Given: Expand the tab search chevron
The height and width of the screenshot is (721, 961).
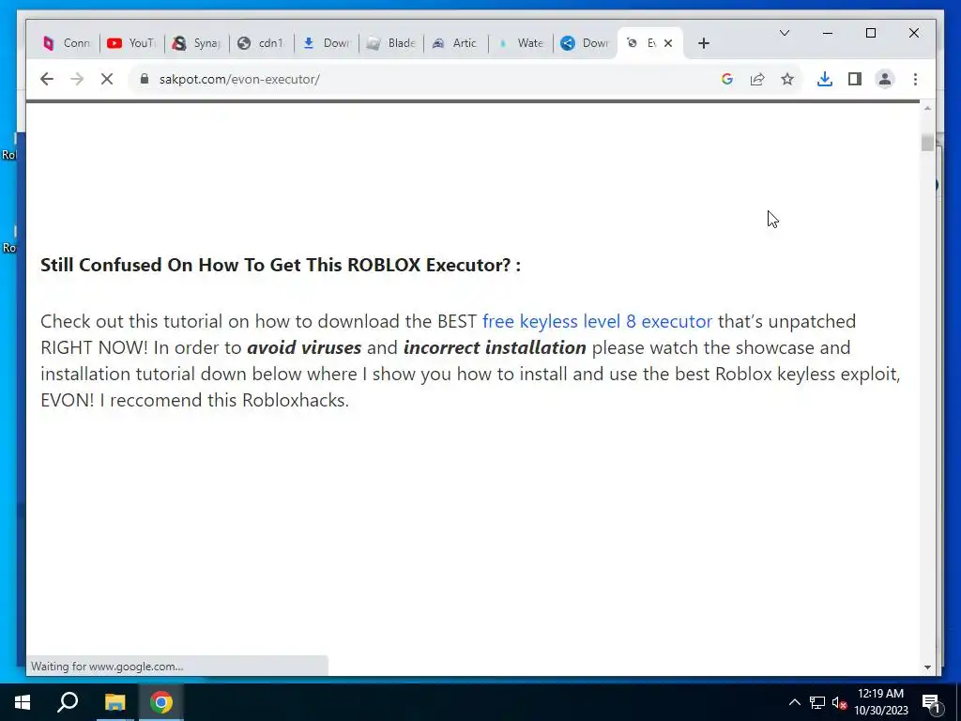Looking at the screenshot, I should click(785, 33).
